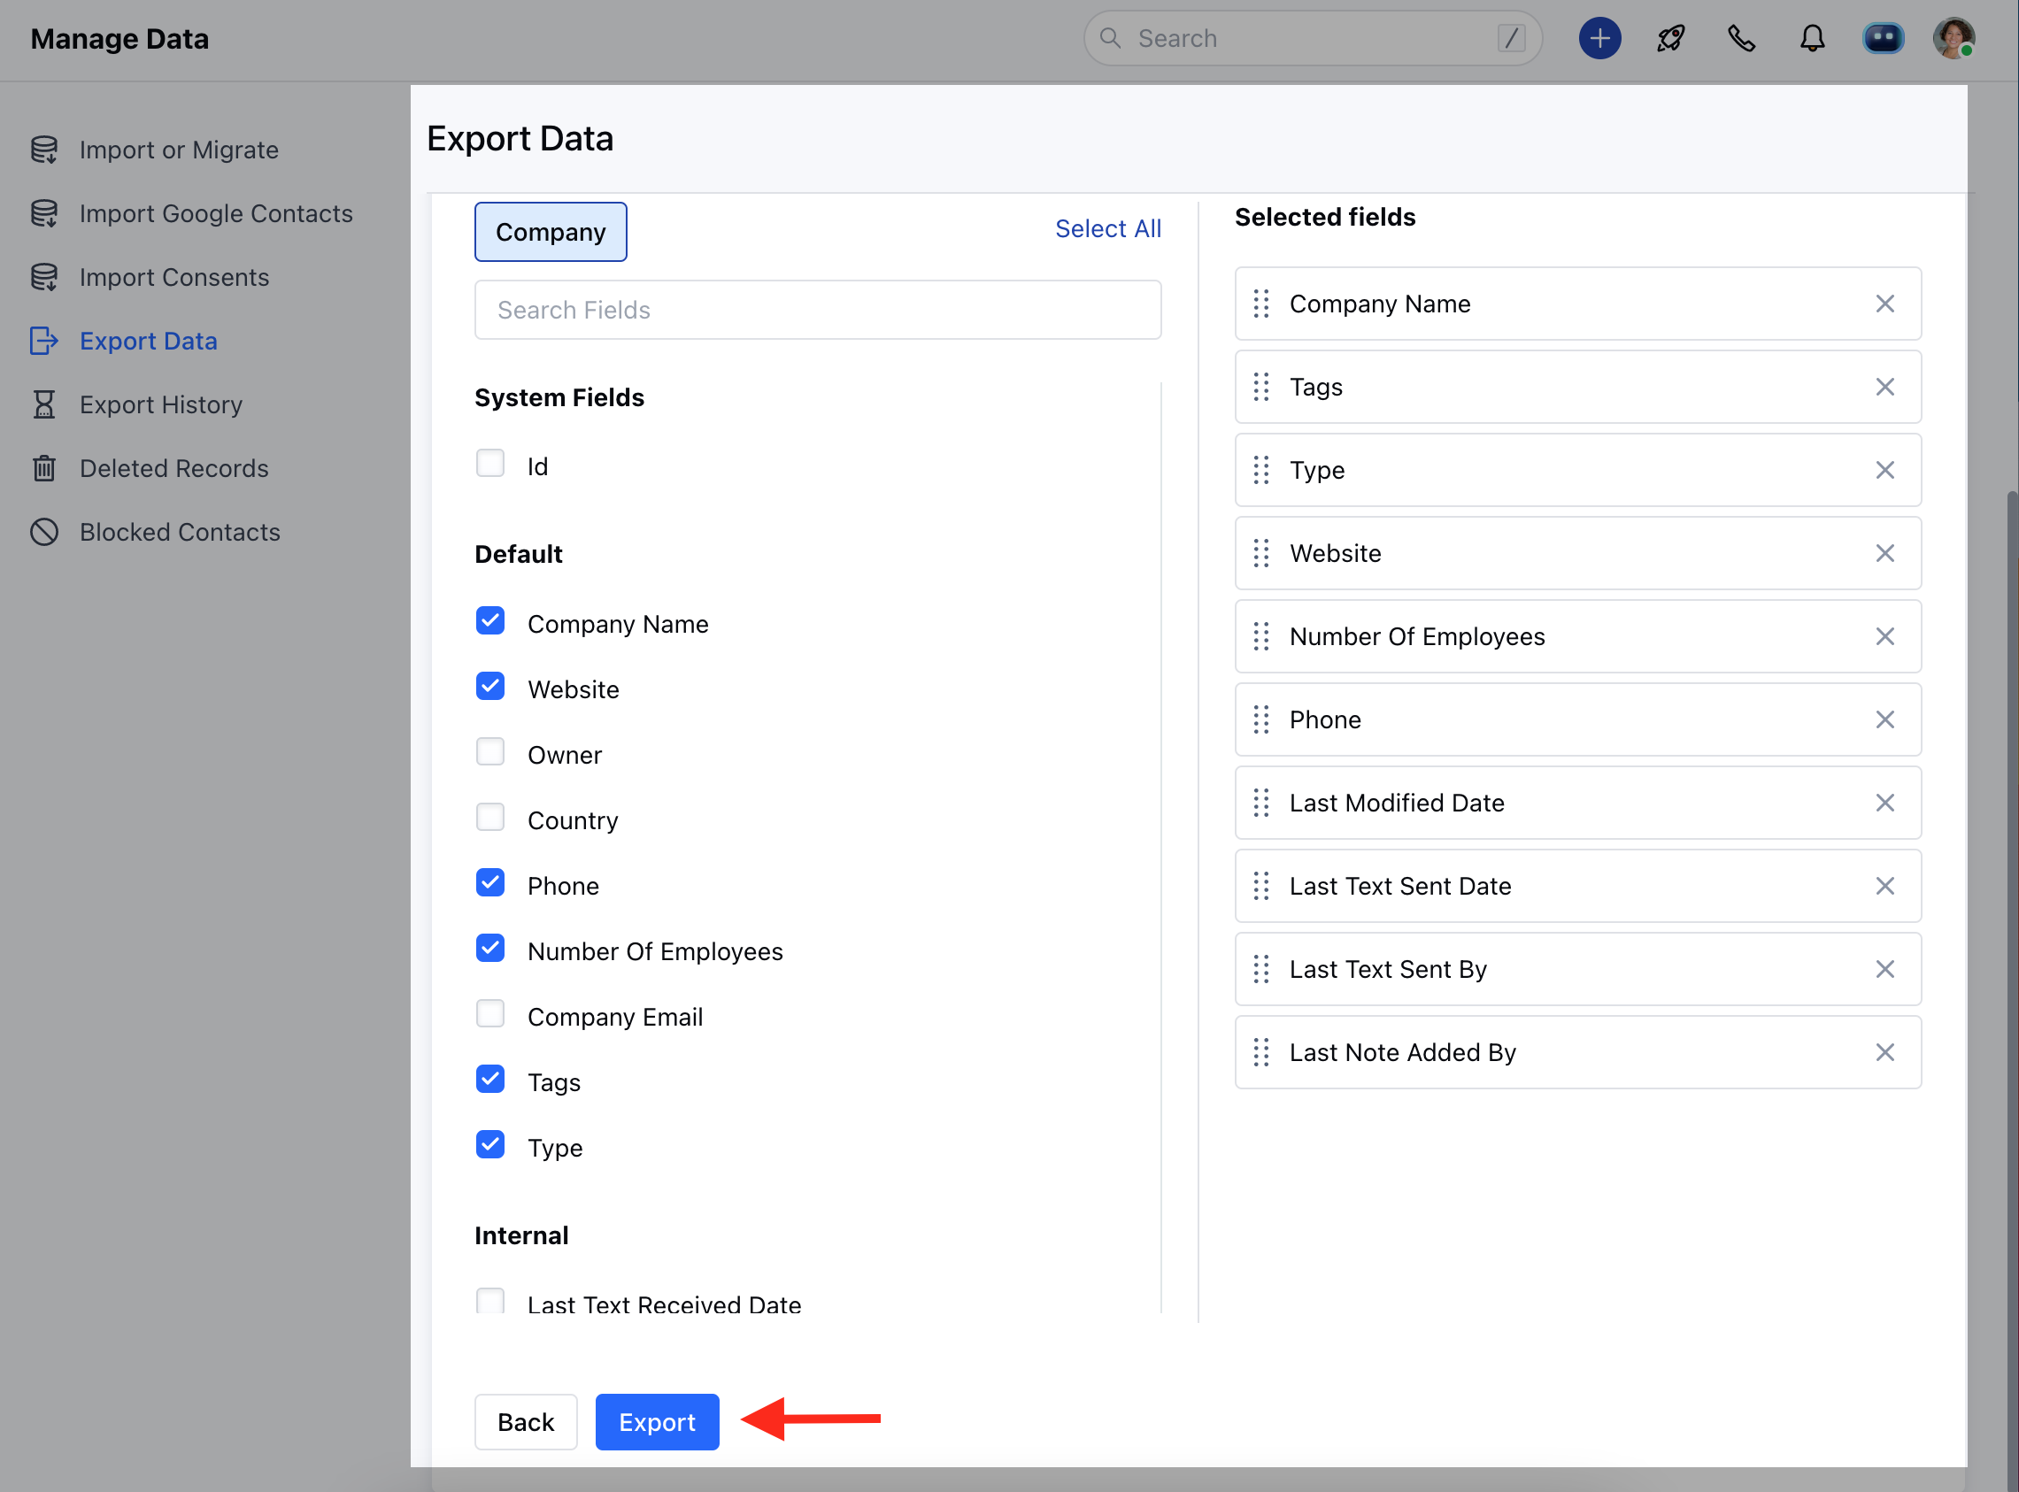Screen dimensions: 2019x1492
Task: Click the user profile avatar
Action: [x=1953, y=39]
